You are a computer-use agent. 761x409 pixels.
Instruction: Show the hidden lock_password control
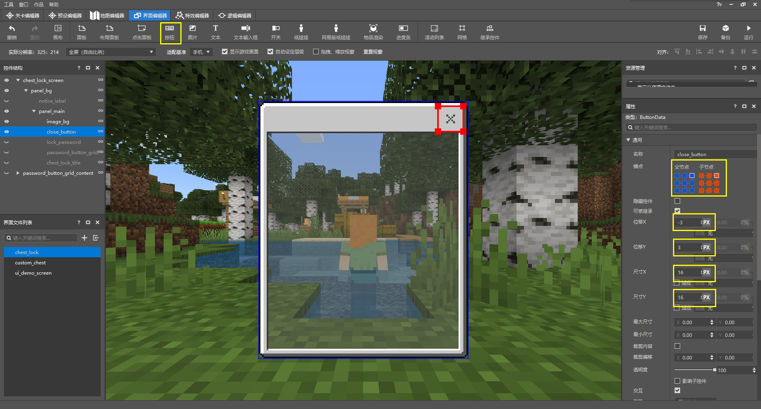[6, 142]
